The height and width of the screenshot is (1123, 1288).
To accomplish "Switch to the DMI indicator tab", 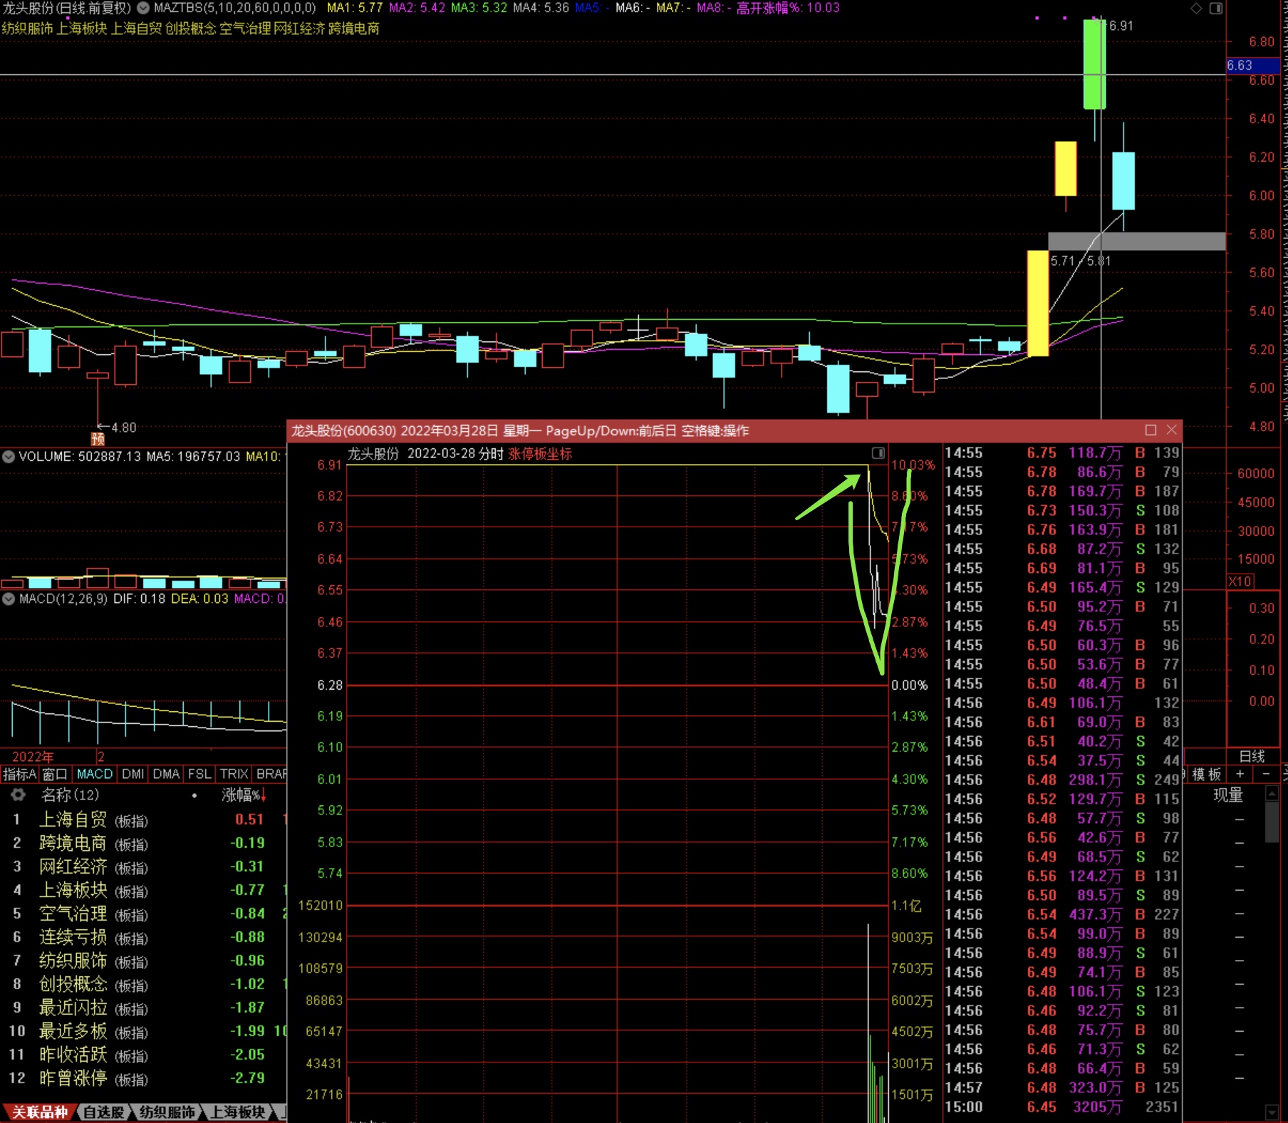I will 133,774.
